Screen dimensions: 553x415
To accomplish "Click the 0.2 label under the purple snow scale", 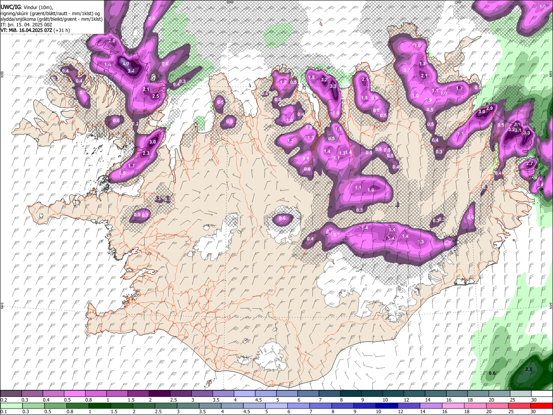I will [x=4, y=400].
